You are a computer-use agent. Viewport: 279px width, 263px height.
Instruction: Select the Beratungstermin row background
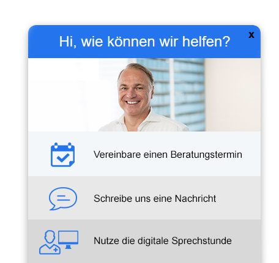click(x=144, y=154)
